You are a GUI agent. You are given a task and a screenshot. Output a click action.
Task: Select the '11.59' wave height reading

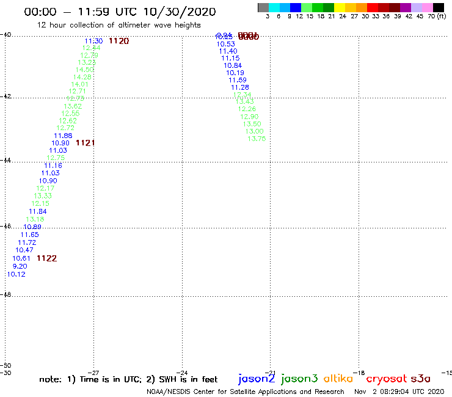point(238,80)
